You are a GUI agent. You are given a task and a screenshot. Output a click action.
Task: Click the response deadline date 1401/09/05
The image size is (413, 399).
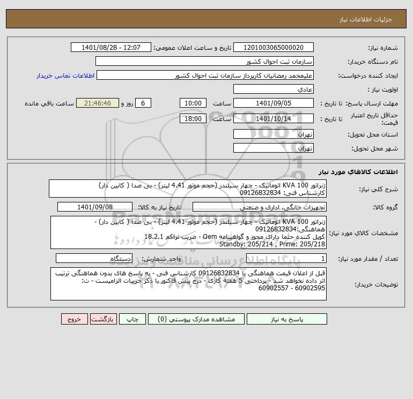(274, 103)
